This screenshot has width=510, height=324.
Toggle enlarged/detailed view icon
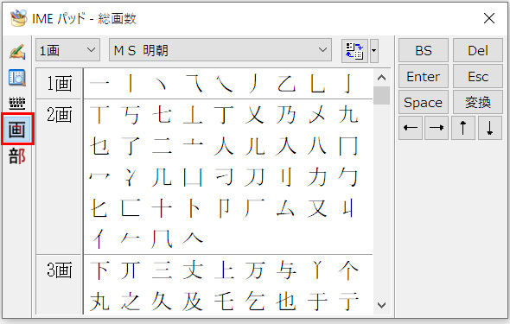(x=354, y=51)
